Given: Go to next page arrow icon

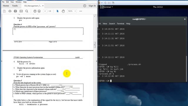Looking at the screenshot, I should pyautogui.click(x=39, y=11).
